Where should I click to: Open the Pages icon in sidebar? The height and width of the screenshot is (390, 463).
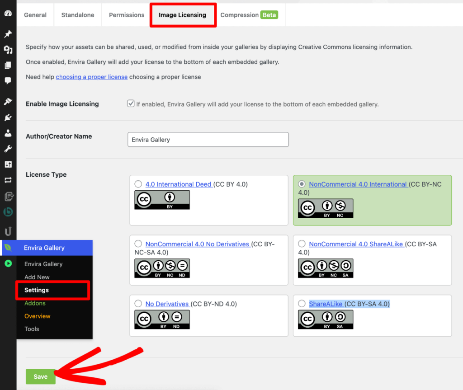pos(8,65)
